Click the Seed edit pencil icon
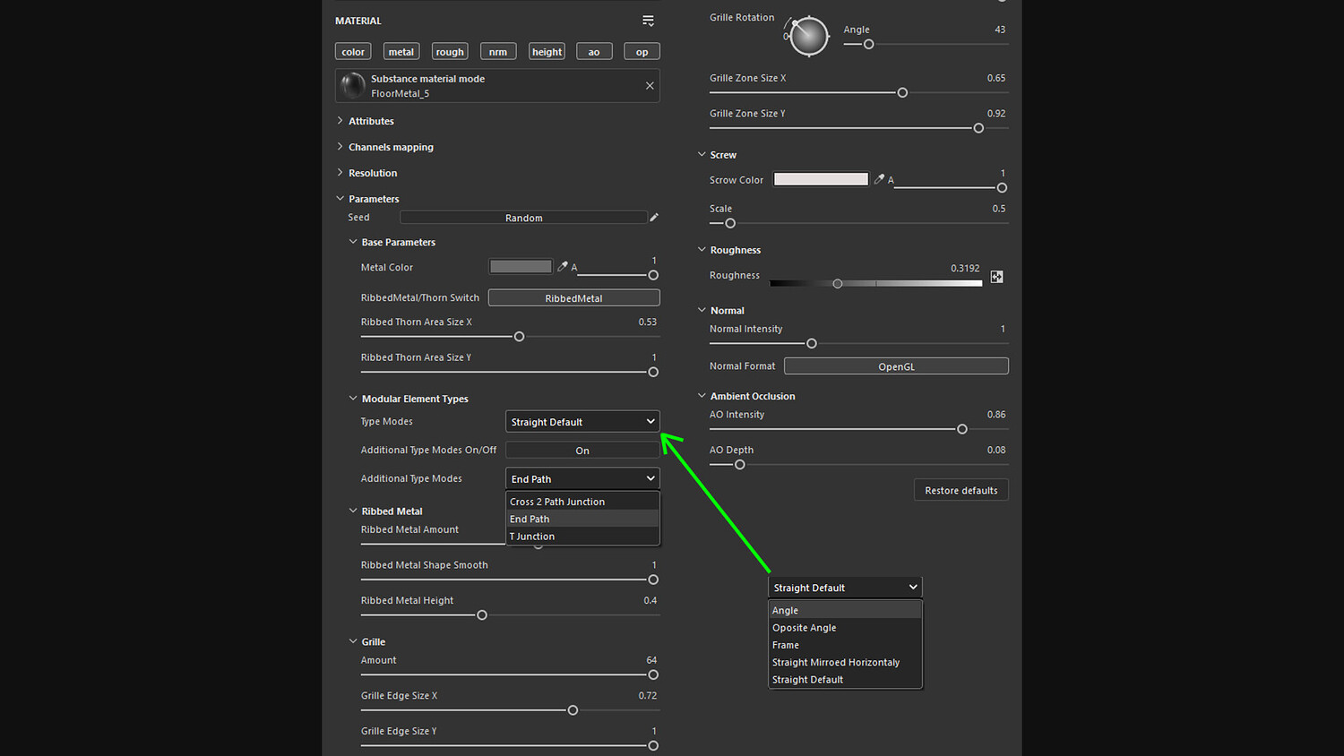 (x=654, y=218)
